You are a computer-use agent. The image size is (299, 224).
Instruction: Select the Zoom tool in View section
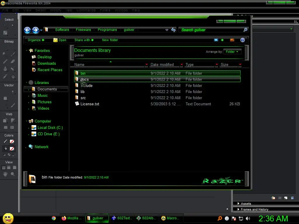point(13,174)
